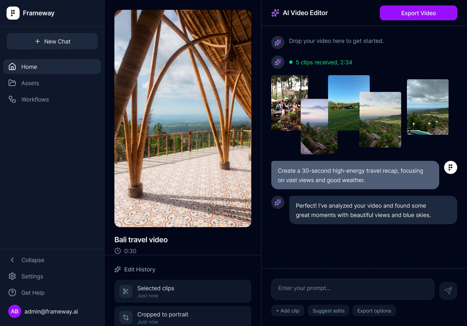Open Settings from the sidebar
This screenshot has width=467, height=326.
[x=32, y=277]
